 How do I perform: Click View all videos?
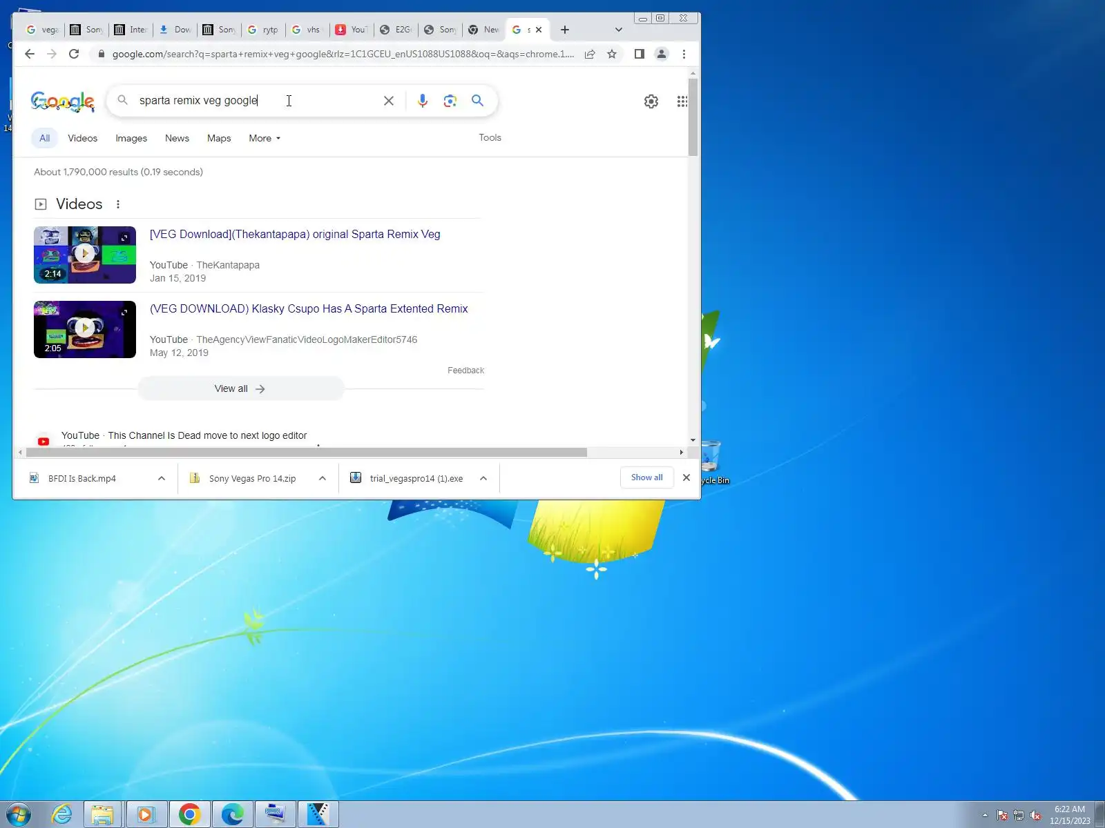pos(240,388)
